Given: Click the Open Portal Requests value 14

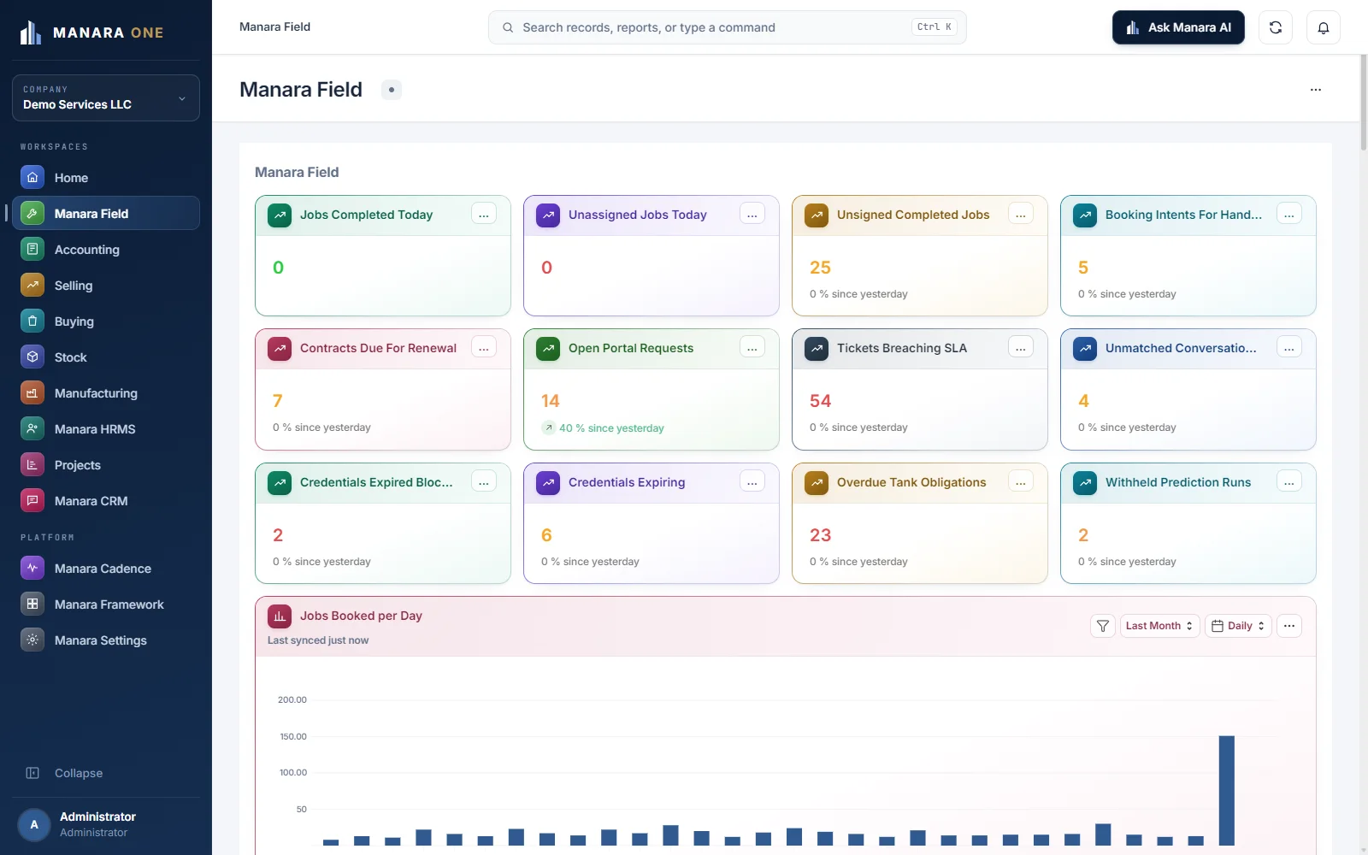Looking at the screenshot, I should [551, 401].
